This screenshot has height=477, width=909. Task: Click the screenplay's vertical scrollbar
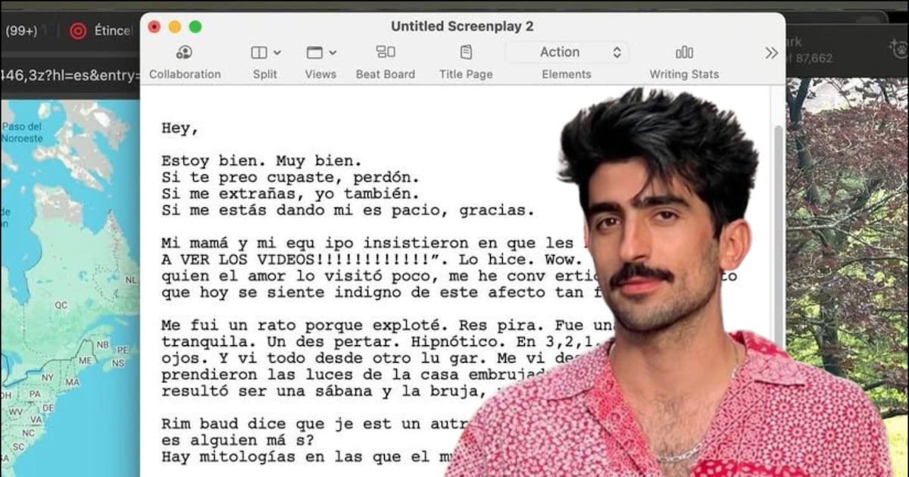point(778,227)
